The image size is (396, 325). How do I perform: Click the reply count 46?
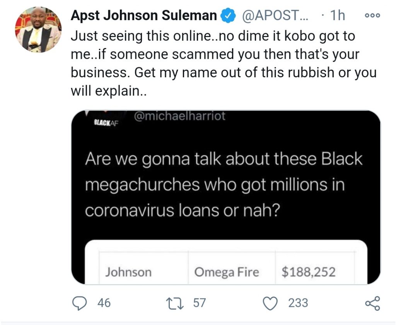pyautogui.click(x=104, y=303)
